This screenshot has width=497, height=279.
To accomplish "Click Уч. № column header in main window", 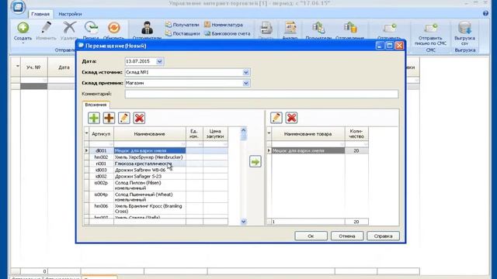I will pyautogui.click(x=34, y=67).
